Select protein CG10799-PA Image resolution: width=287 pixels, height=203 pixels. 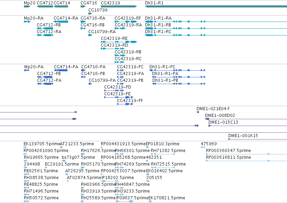pyautogui.click(x=102, y=80)
